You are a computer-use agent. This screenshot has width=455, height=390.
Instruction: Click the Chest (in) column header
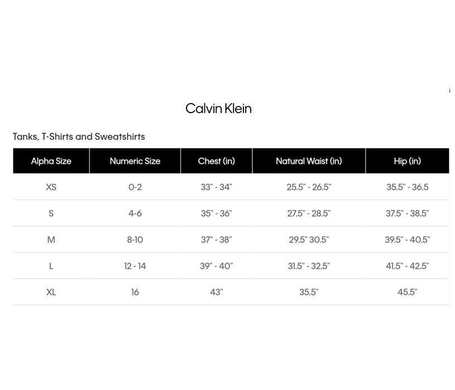217,162
